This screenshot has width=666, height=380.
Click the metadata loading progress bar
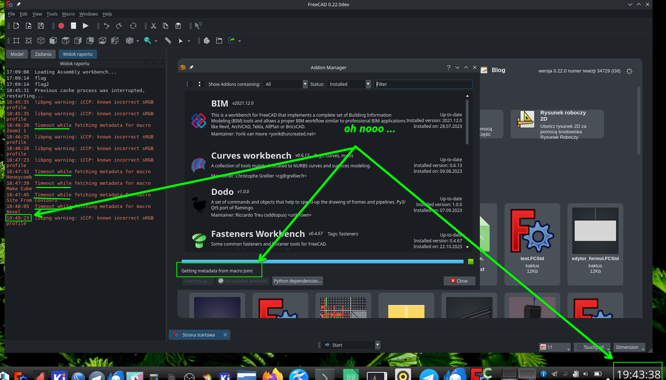[x=322, y=261]
